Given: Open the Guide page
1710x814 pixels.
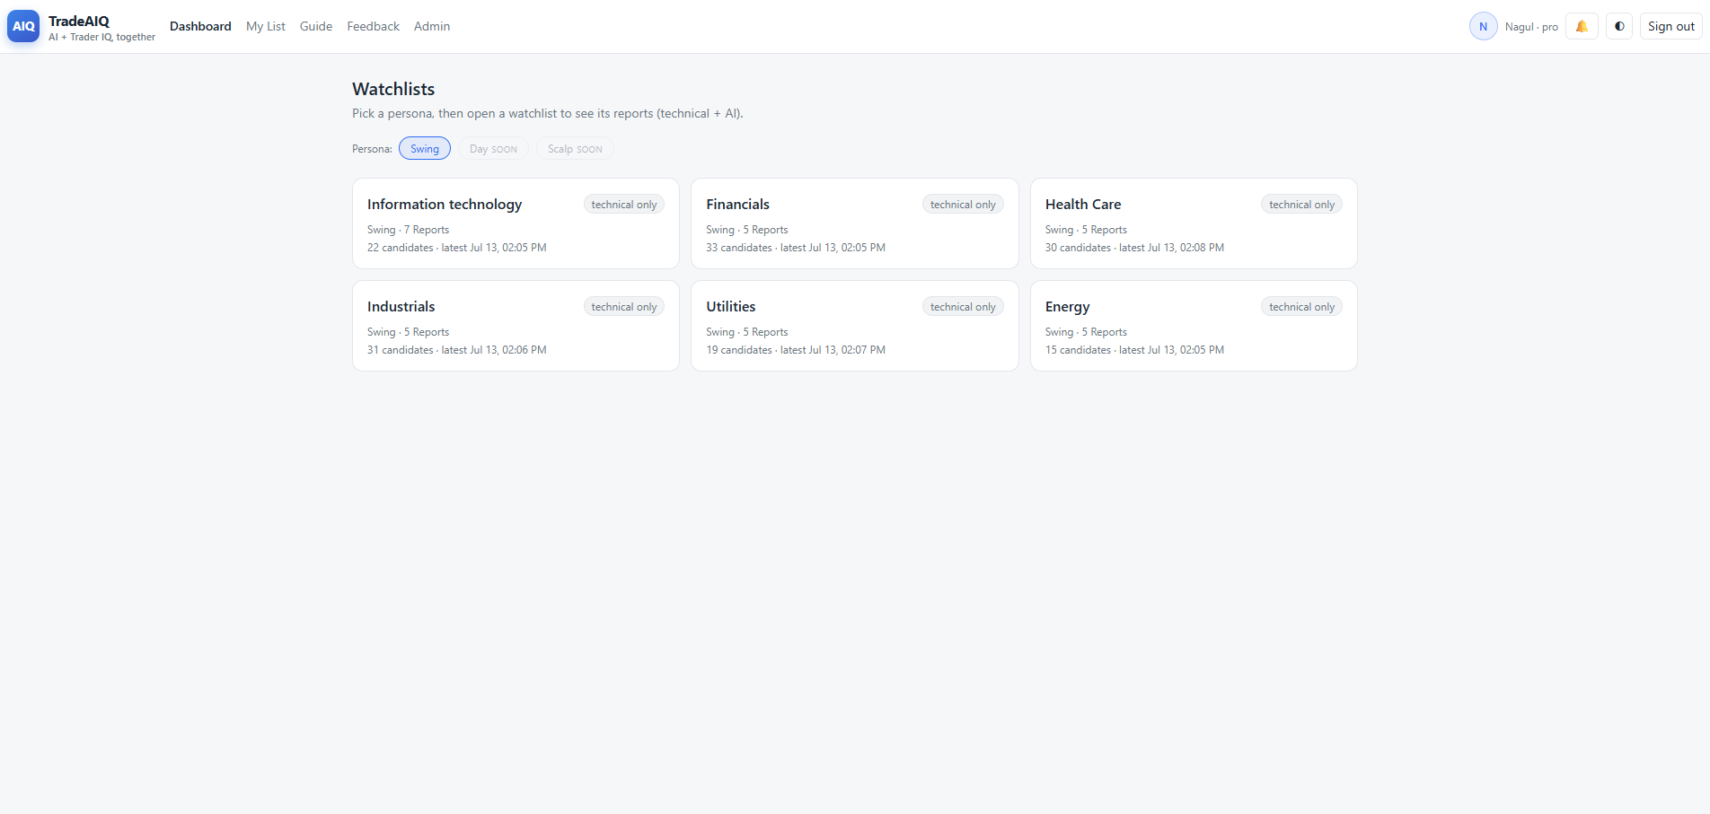Looking at the screenshot, I should [316, 26].
